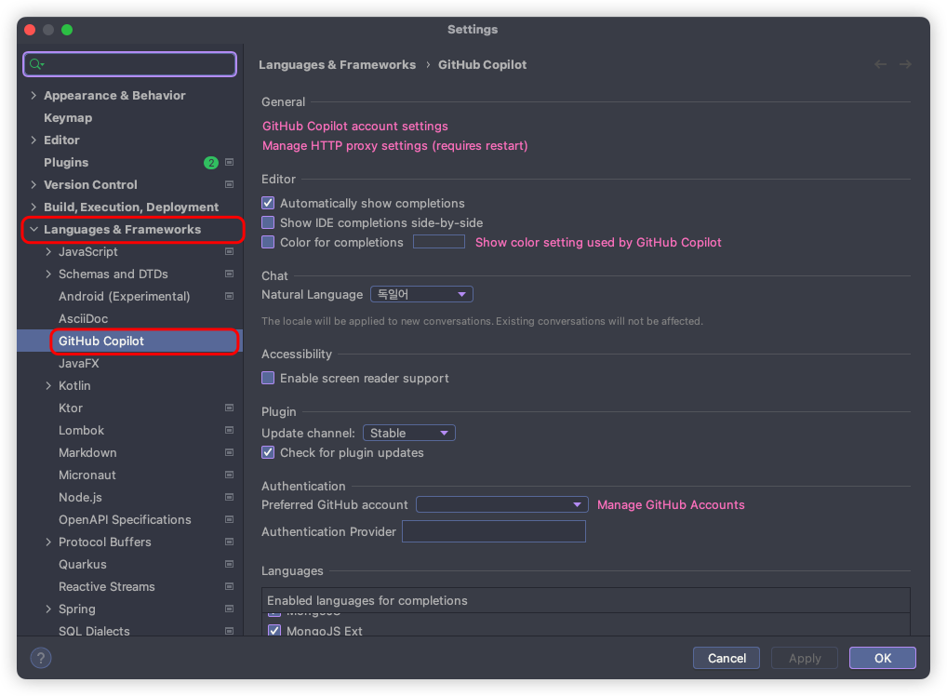Viewport: 947px width, 696px height.
Task: Click Show color setting used by GitHub Copilot
Action: click(598, 242)
